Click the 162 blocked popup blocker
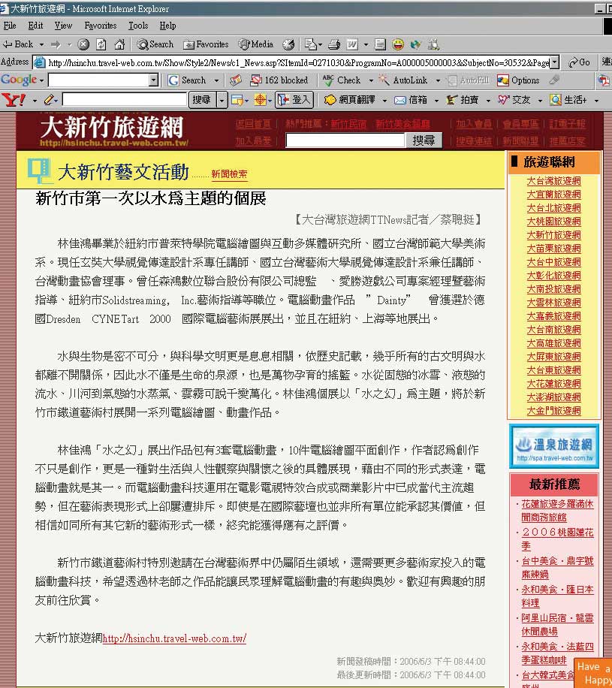612x688 pixels. [x=279, y=80]
